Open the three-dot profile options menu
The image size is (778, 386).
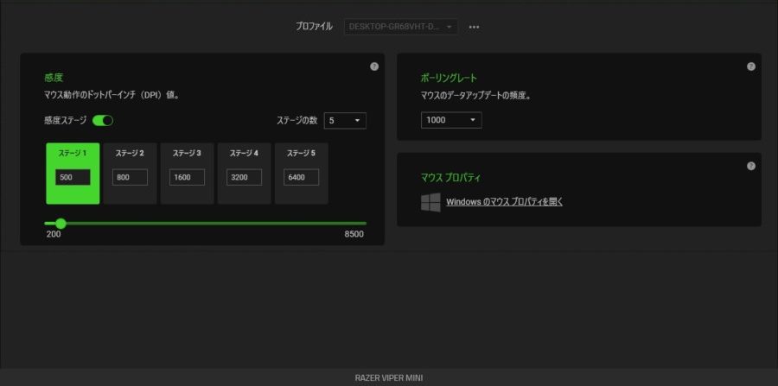point(474,27)
